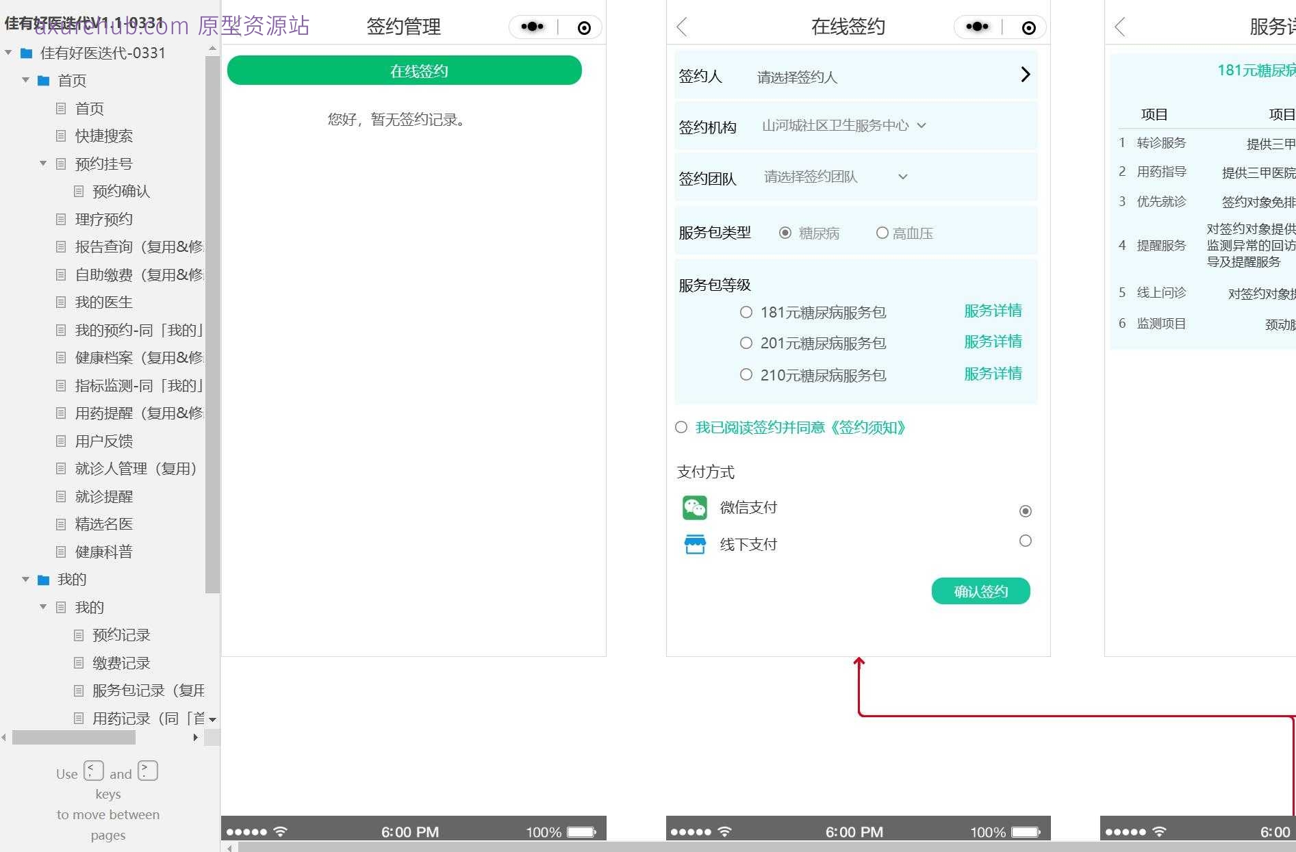Open the 签约团队 dropdown
The image size is (1296, 852).
click(902, 177)
